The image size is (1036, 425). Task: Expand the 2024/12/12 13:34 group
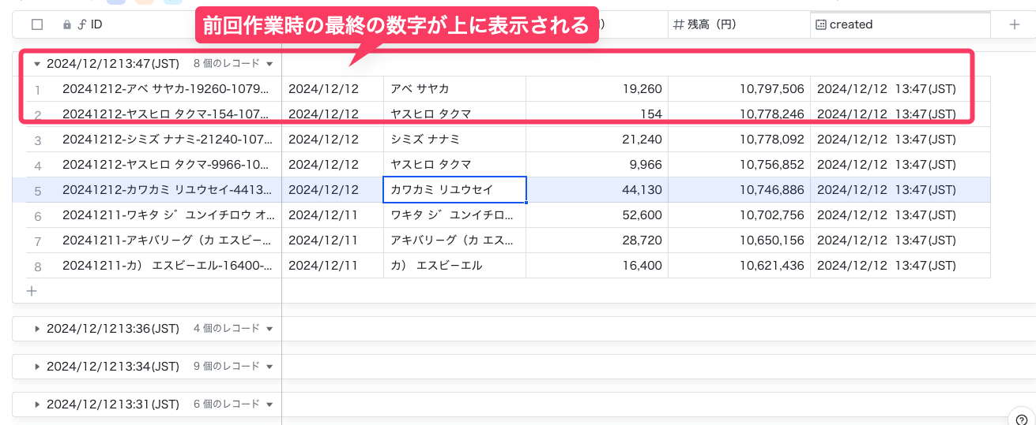point(37,367)
